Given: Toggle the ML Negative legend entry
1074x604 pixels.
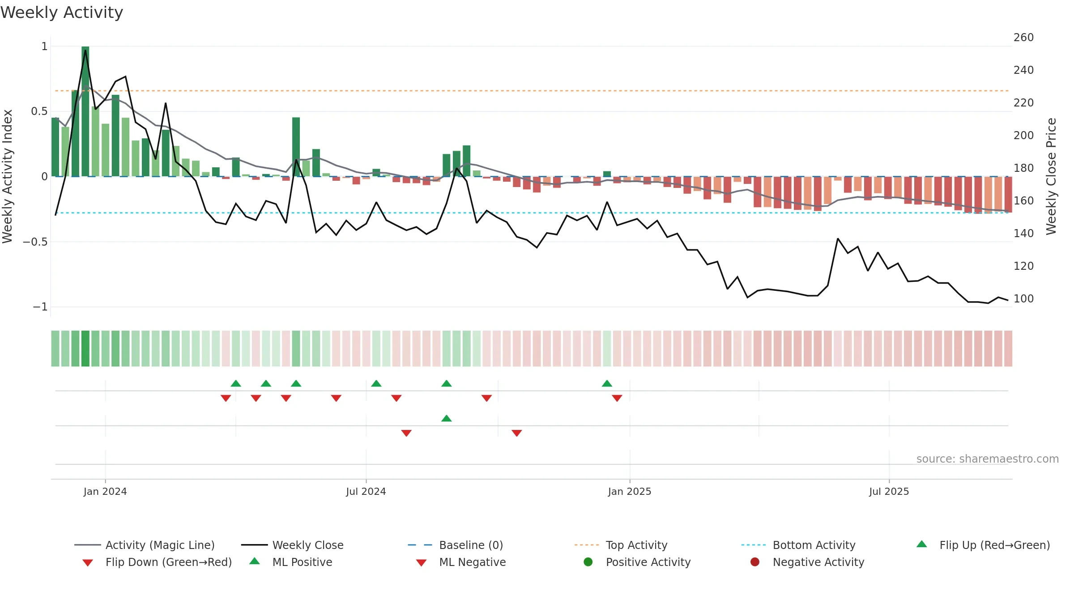Looking at the screenshot, I should pyautogui.click(x=461, y=562).
